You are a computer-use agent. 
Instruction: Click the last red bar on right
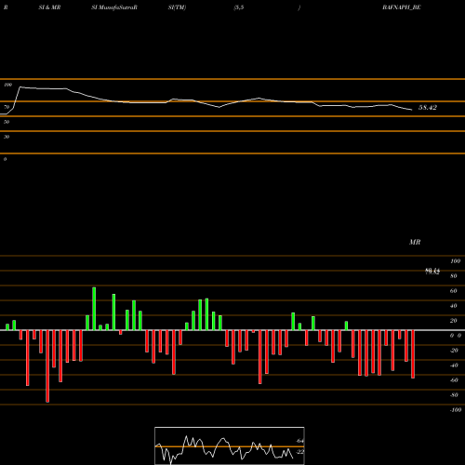[413, 354]
